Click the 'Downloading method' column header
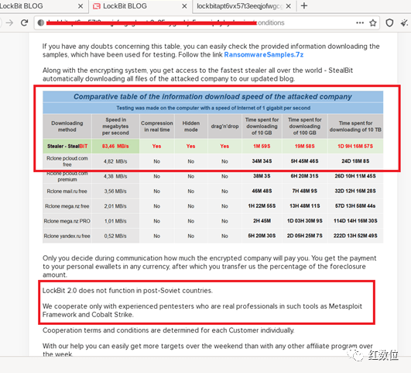The width and height of the screenshot is (411, 373). coord(67,126)
